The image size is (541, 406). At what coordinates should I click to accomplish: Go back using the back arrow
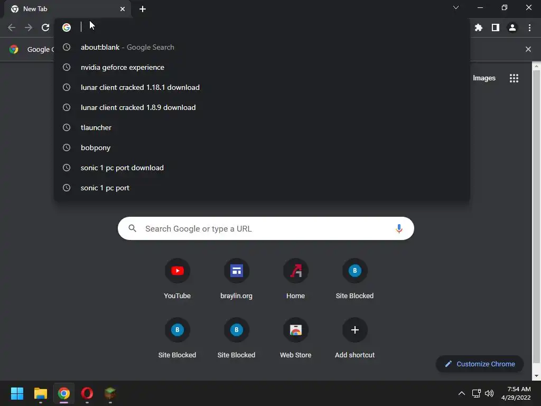click(12, 27)
